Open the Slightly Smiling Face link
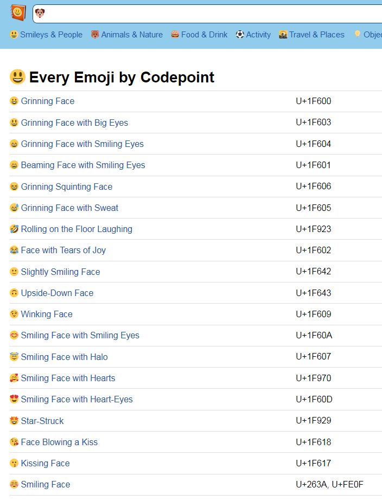The image size is (382, 501). tap(60, 272)
